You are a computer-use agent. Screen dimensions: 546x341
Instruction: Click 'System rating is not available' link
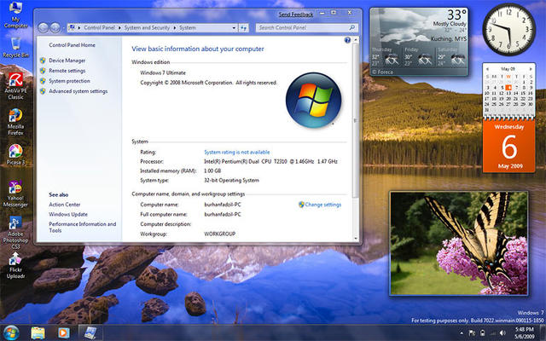click(x=237, y=152)
